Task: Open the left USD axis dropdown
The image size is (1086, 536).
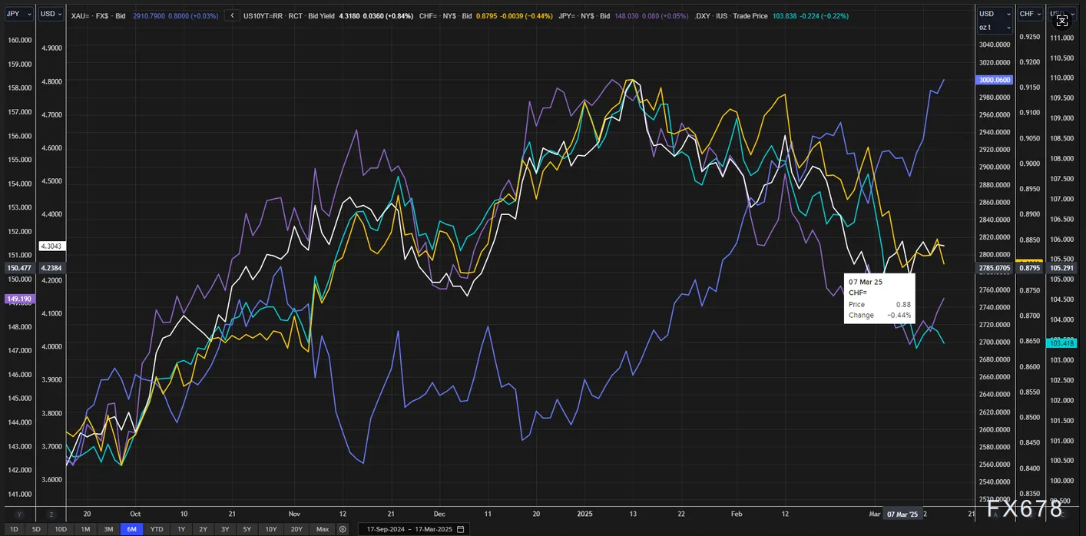Action: pyautogui.click(x=51, y=14)
